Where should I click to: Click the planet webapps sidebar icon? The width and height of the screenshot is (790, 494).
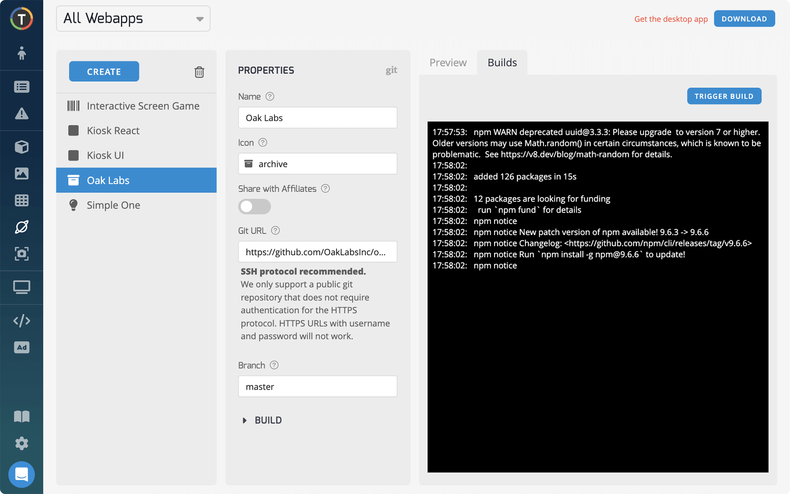click(x=22, y=227)
